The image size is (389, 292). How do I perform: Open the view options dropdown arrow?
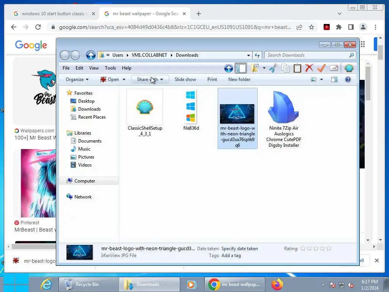click(x=321, y=79)
